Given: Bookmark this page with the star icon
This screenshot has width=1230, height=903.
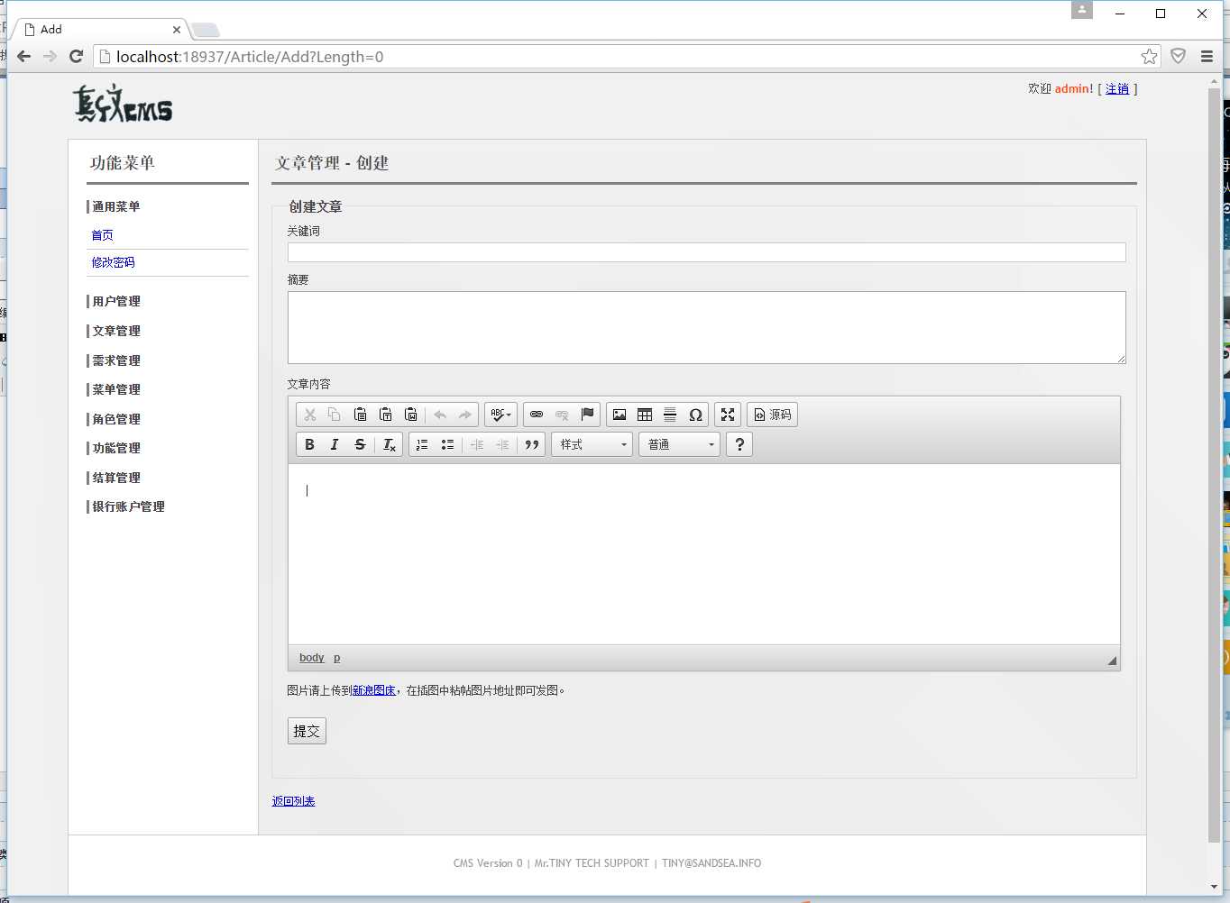Looking at the screenshot, I should (1149, 57).
